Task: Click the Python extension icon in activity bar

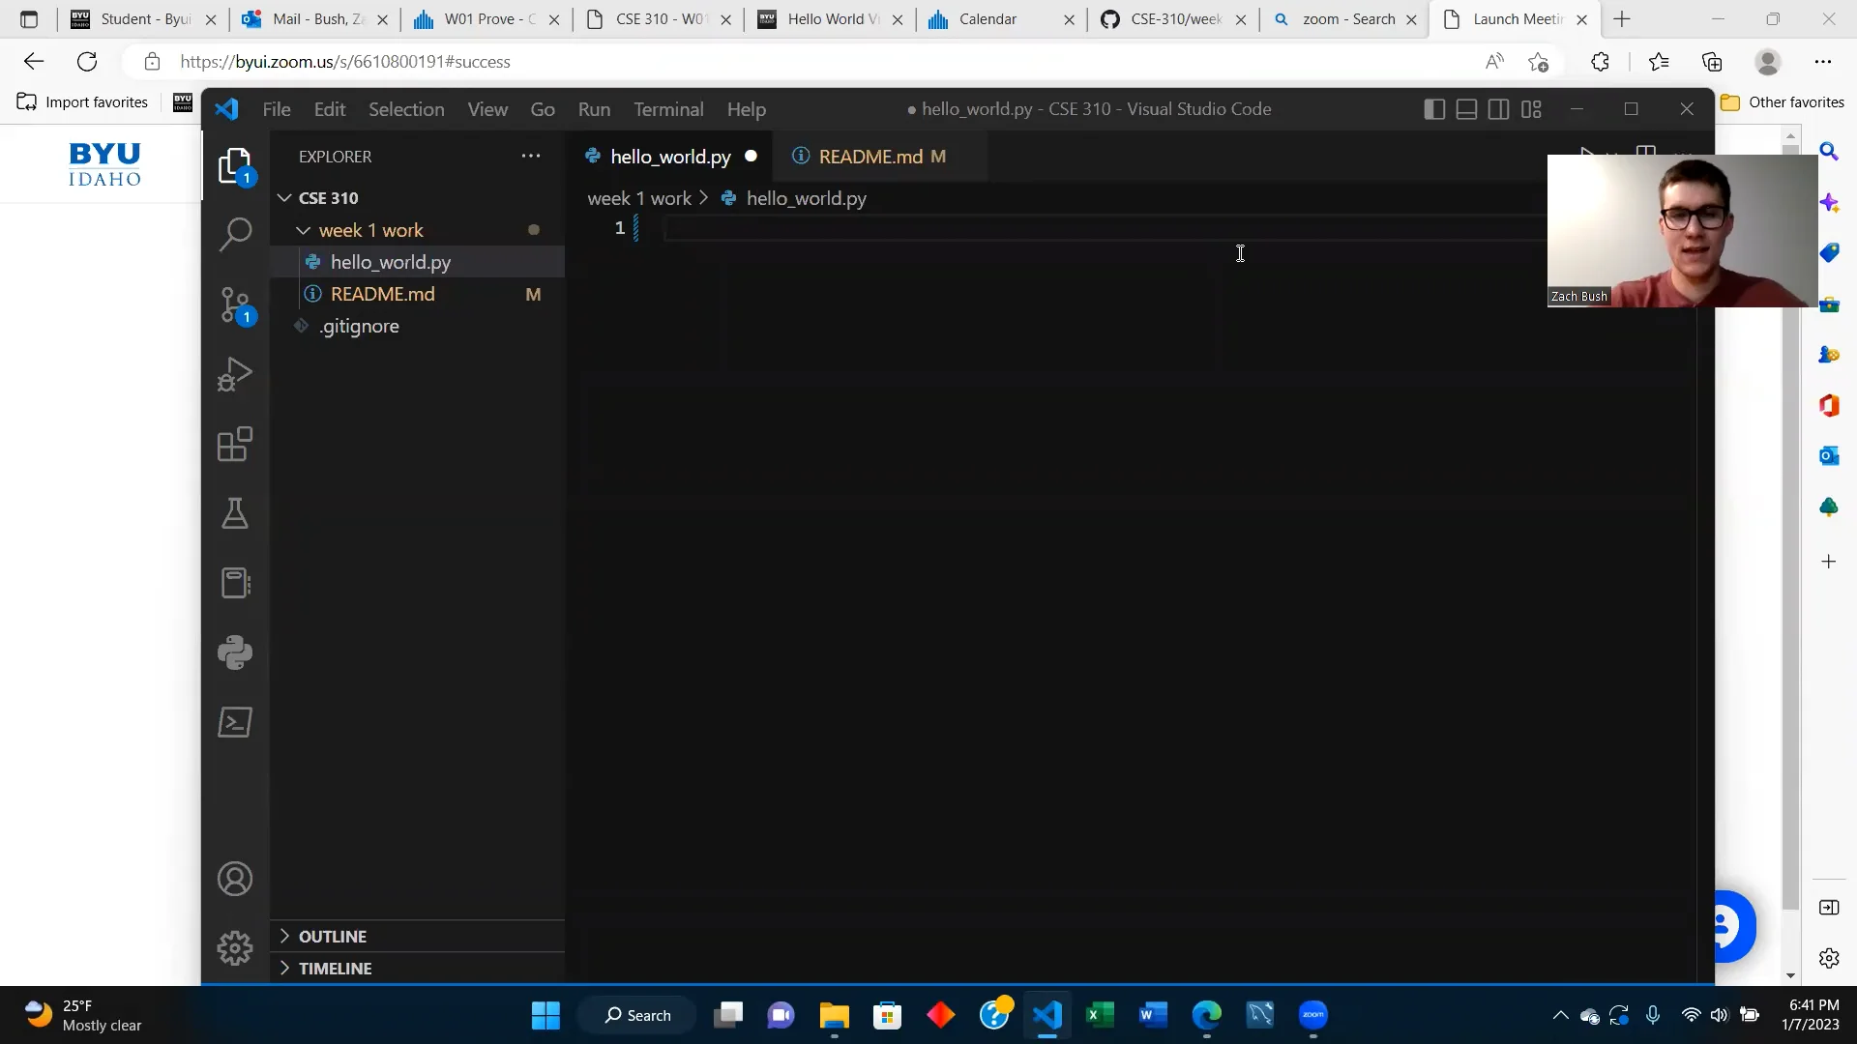Action: coord(235,652)
